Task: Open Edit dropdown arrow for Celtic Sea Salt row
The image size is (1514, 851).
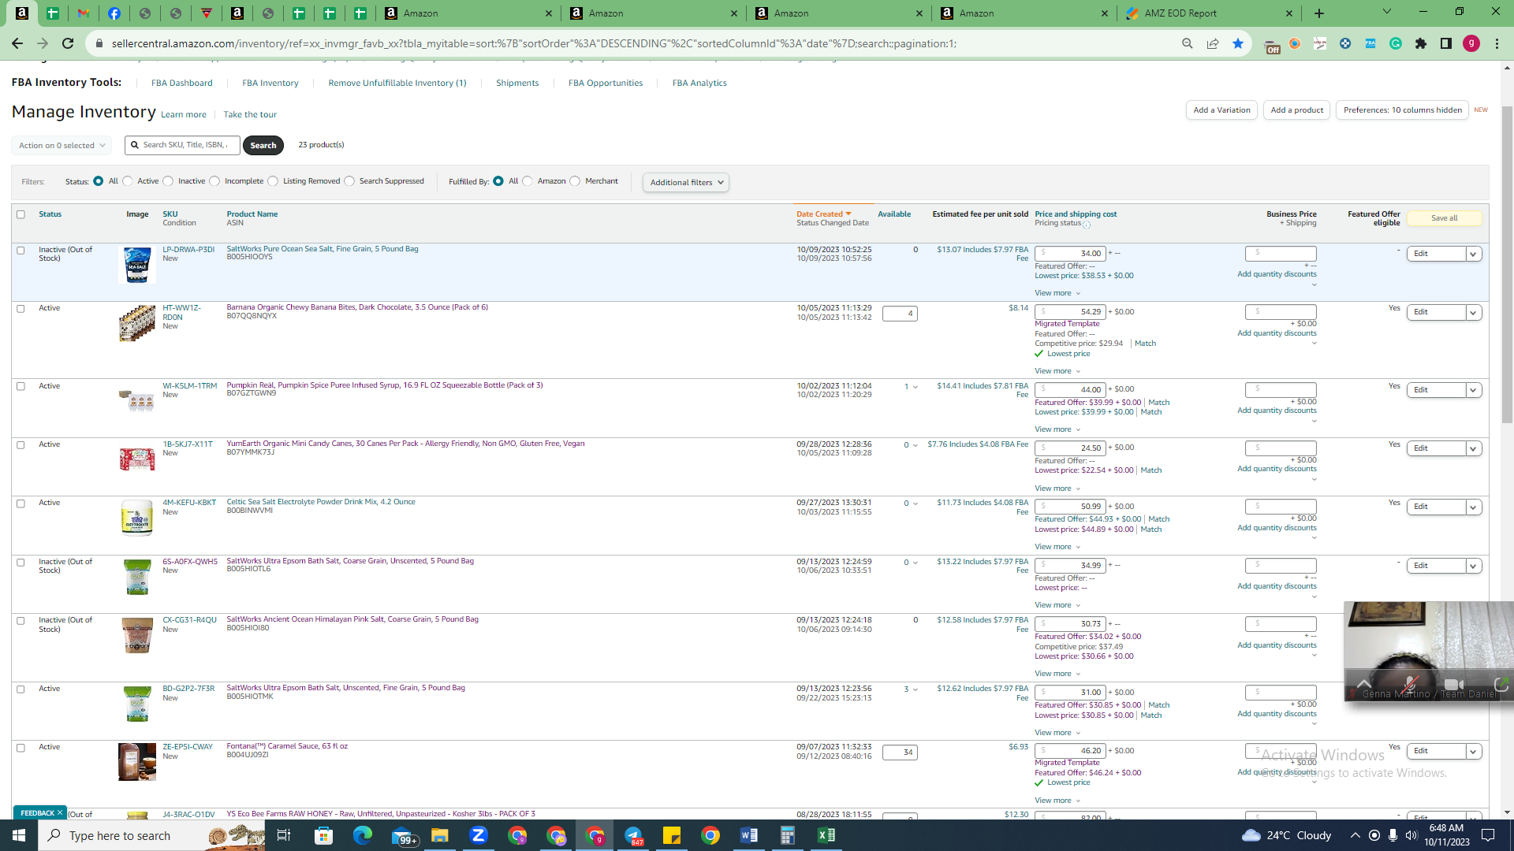Action: pyautogui.click(x=1473, y=507)
